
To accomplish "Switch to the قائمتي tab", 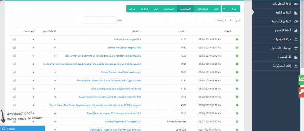I will click(216, 9).
